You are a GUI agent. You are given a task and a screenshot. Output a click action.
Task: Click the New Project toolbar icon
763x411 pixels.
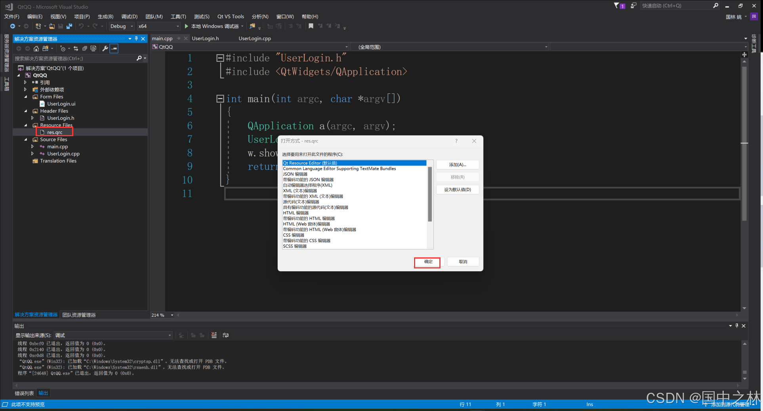pos(38,26)
